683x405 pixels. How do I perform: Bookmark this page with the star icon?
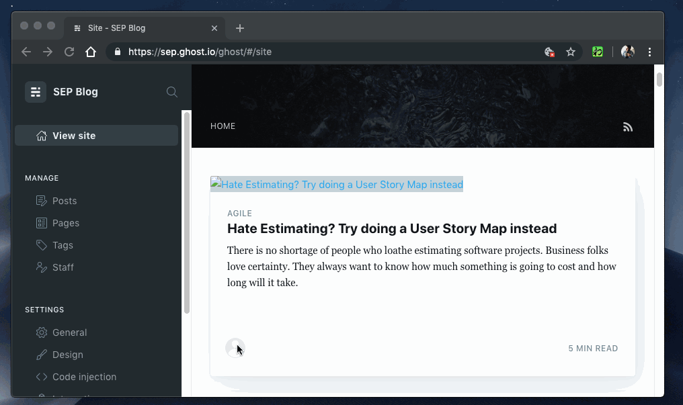(571, 52)
